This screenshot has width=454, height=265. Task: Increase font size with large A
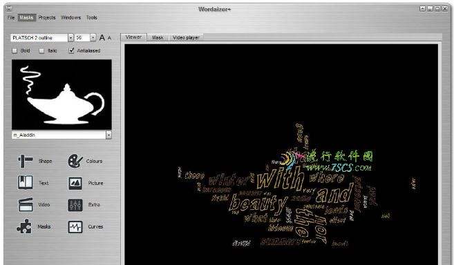[x=102, y=37]
